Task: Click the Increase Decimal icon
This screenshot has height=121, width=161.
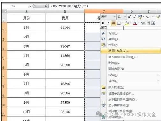Action: click(x=143, y=23)
